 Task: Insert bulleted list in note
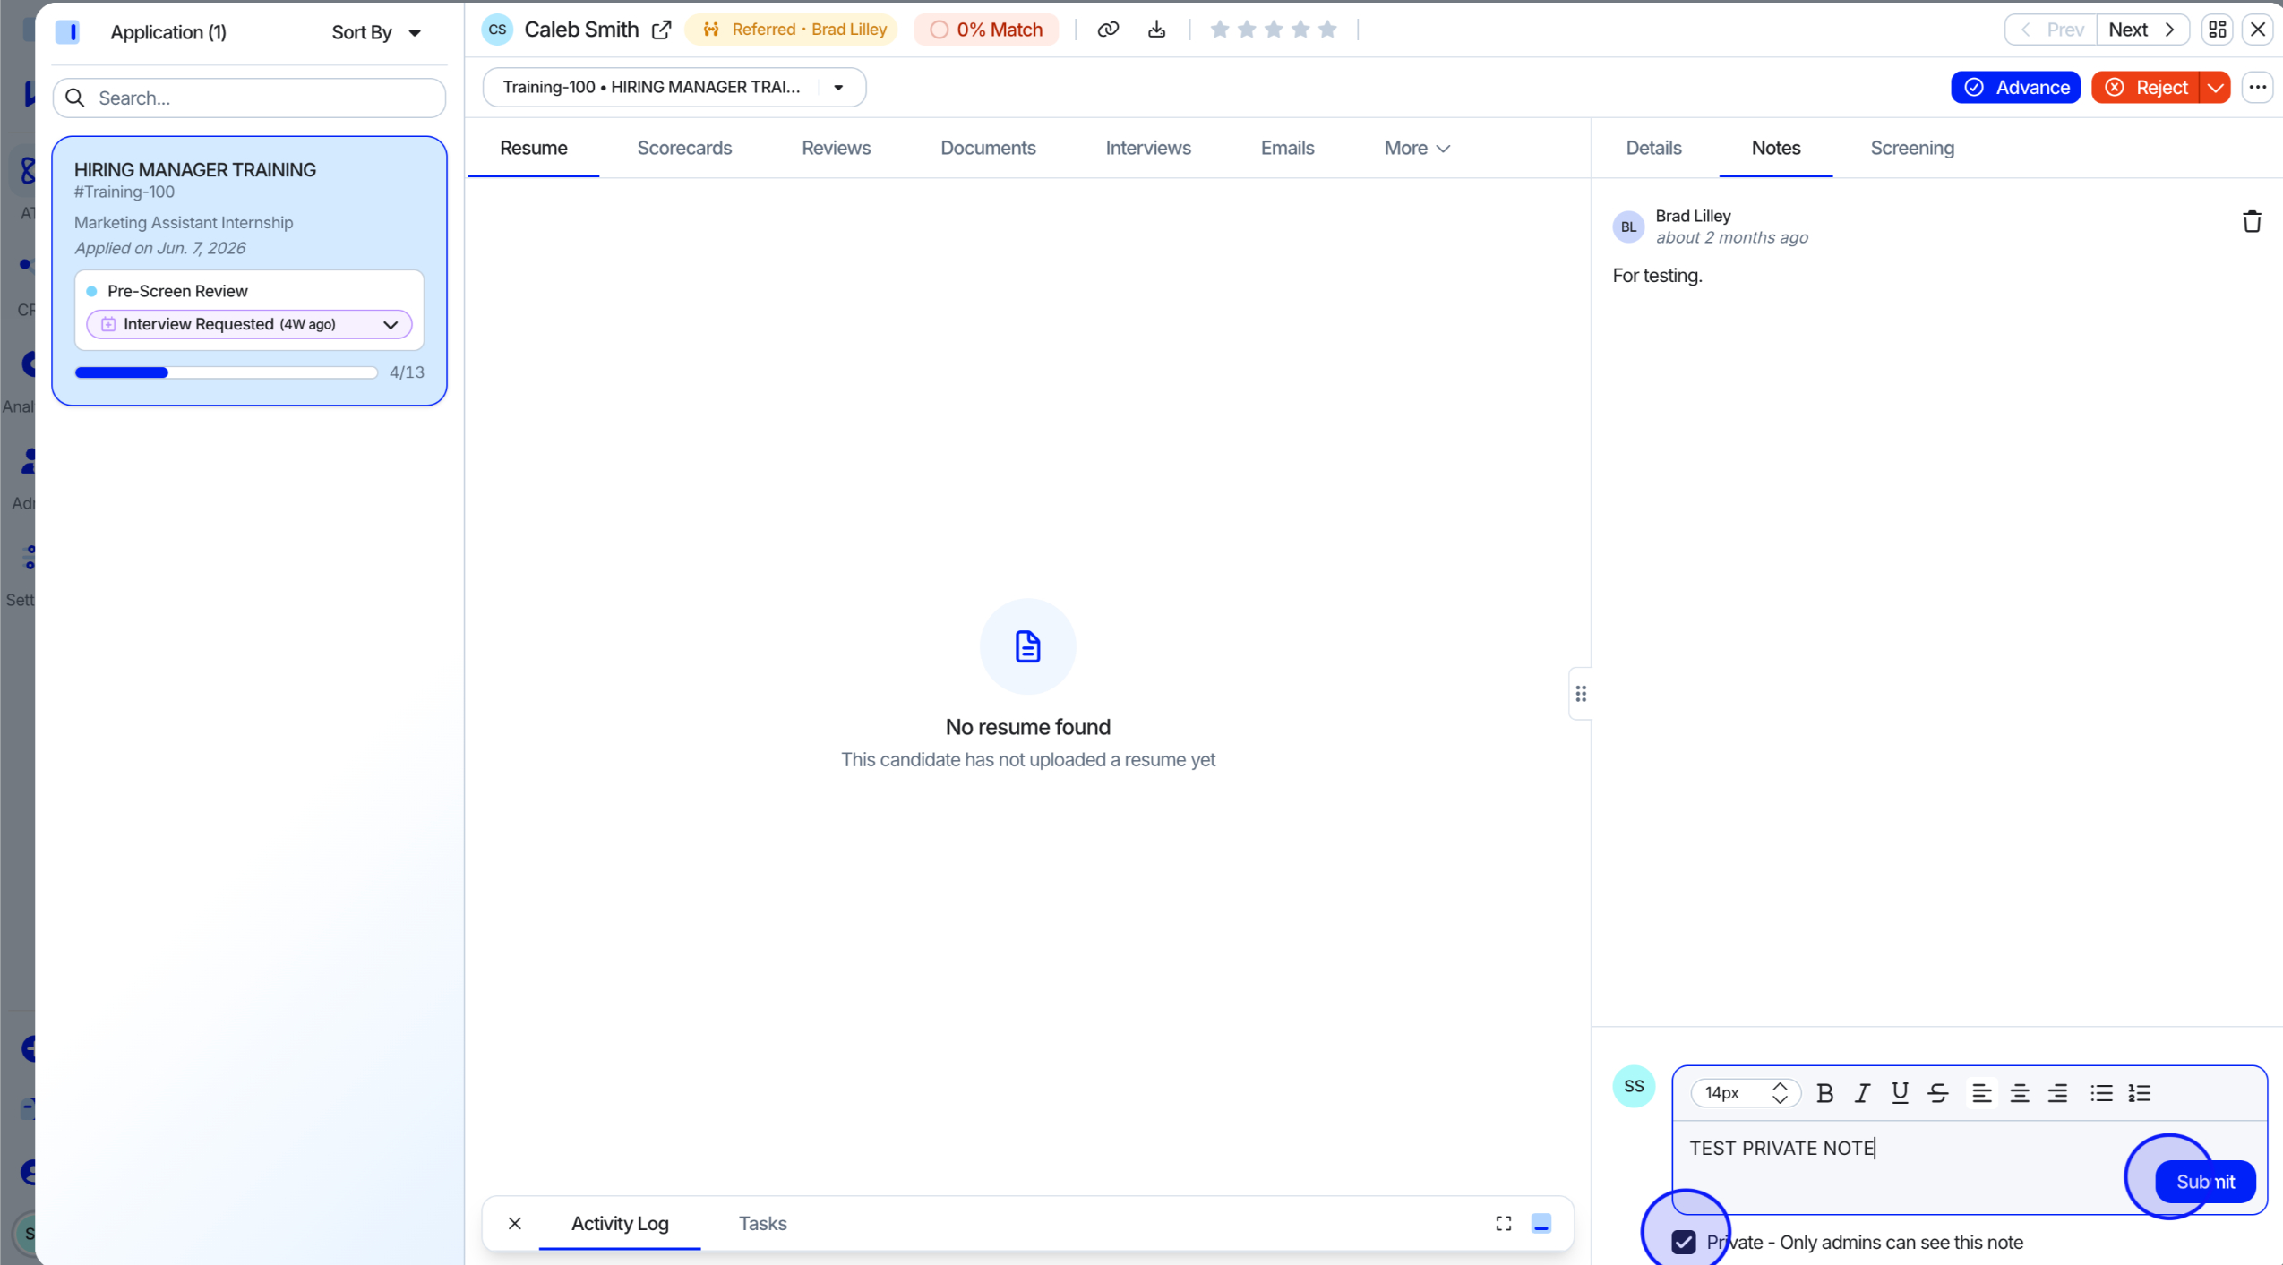click(2101, 1092)
